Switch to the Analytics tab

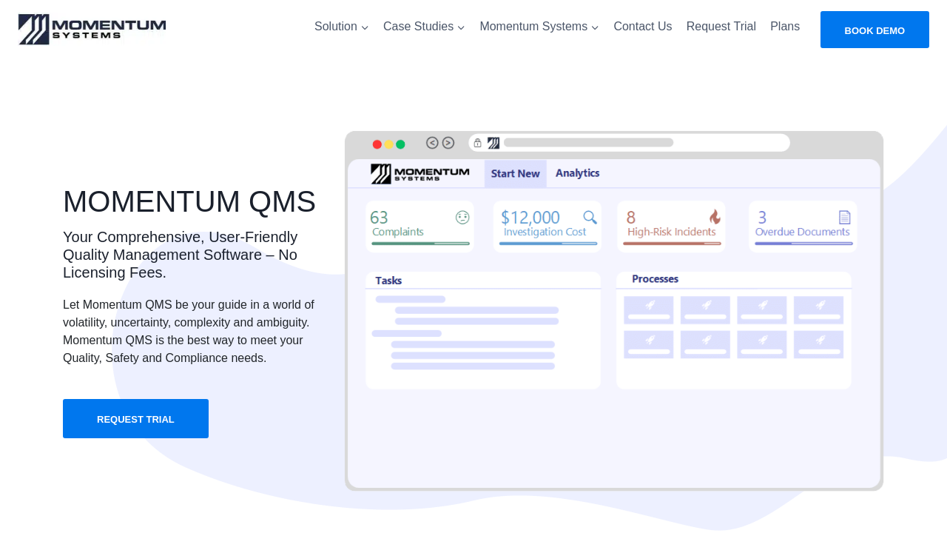pos(577,173)
